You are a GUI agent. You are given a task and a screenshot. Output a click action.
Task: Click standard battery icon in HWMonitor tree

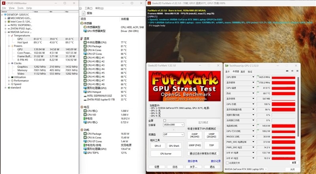[9, 88]
